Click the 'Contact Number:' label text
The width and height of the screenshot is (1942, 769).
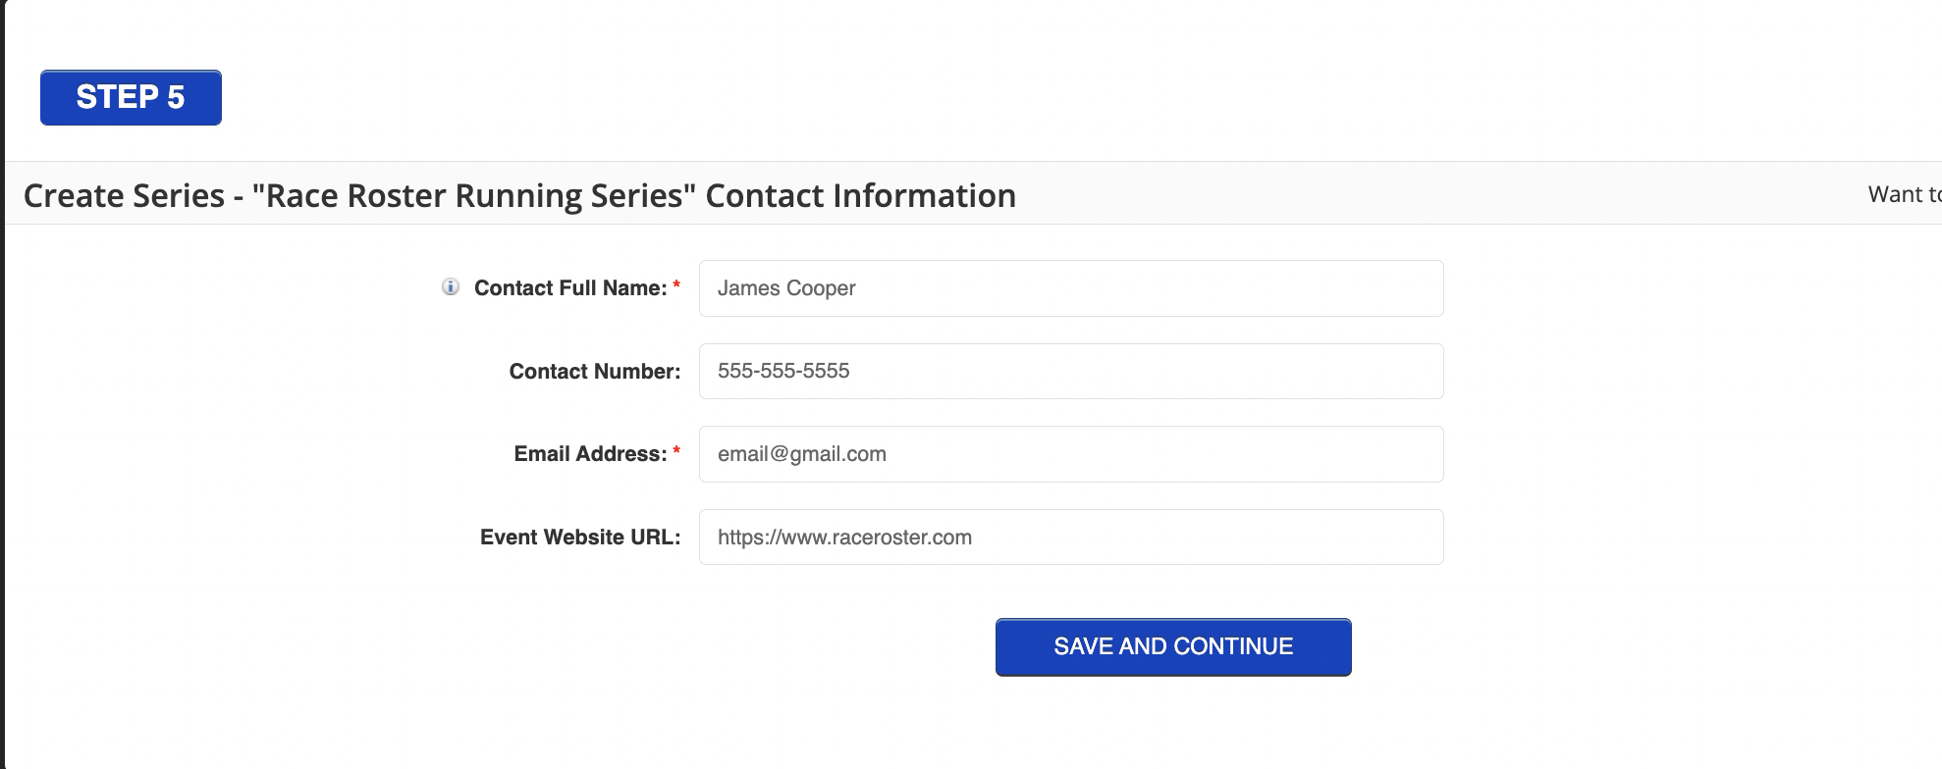(594, 372)
